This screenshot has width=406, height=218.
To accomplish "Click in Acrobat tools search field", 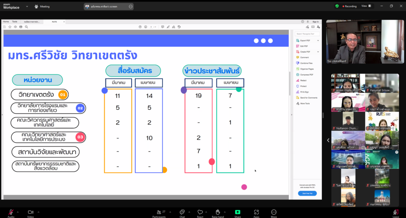I will pyautogui.click(x=307, y=34).
